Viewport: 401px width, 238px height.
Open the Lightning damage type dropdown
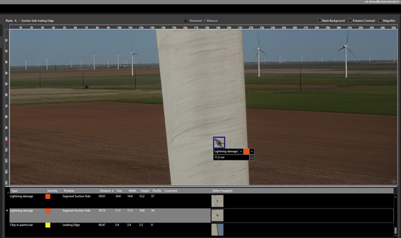(x=241, y=151)
